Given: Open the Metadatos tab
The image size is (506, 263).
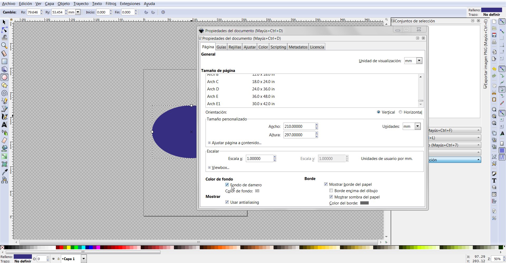Looking at the screenshot, I should [298, 47].
